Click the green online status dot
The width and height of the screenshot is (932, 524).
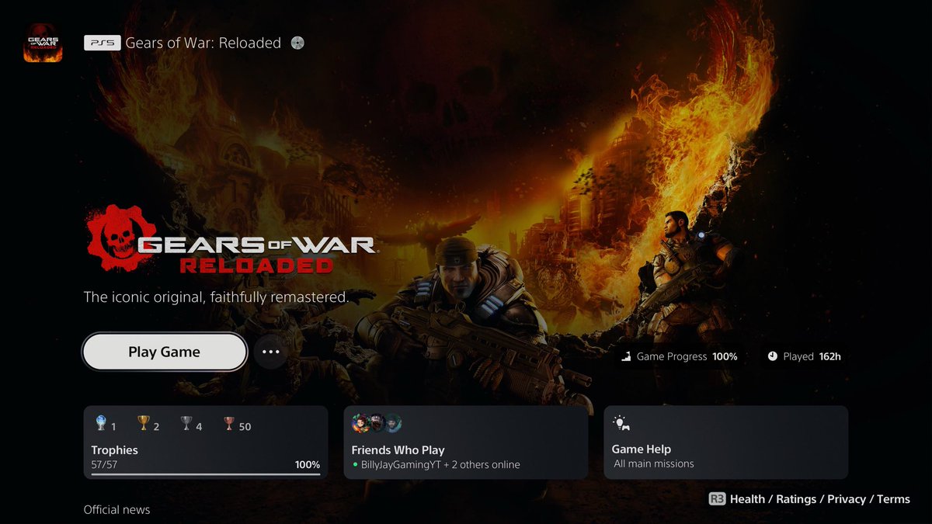tap(355, 465)
